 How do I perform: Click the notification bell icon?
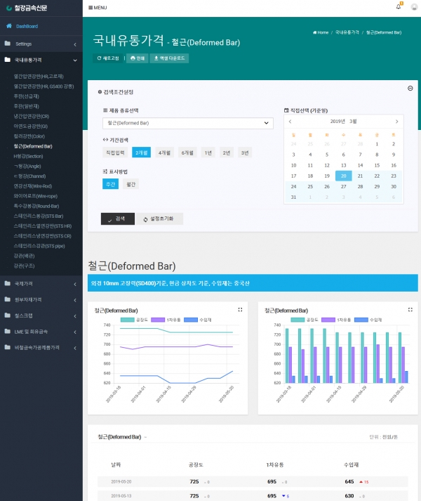[x=399, y=7]
